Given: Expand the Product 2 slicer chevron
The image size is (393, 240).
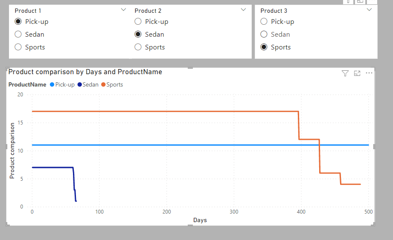Looking at the screenshot, I should tap(243, 10).
